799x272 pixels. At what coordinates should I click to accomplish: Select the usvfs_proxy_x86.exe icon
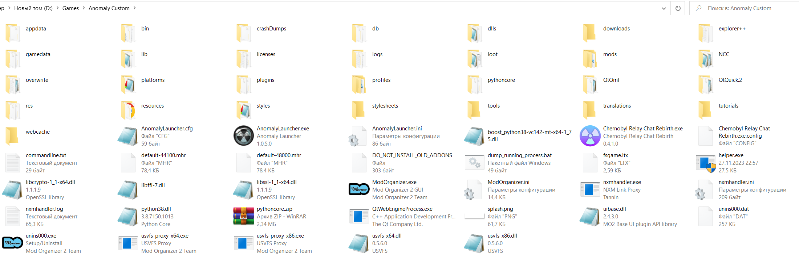point(243,243)
